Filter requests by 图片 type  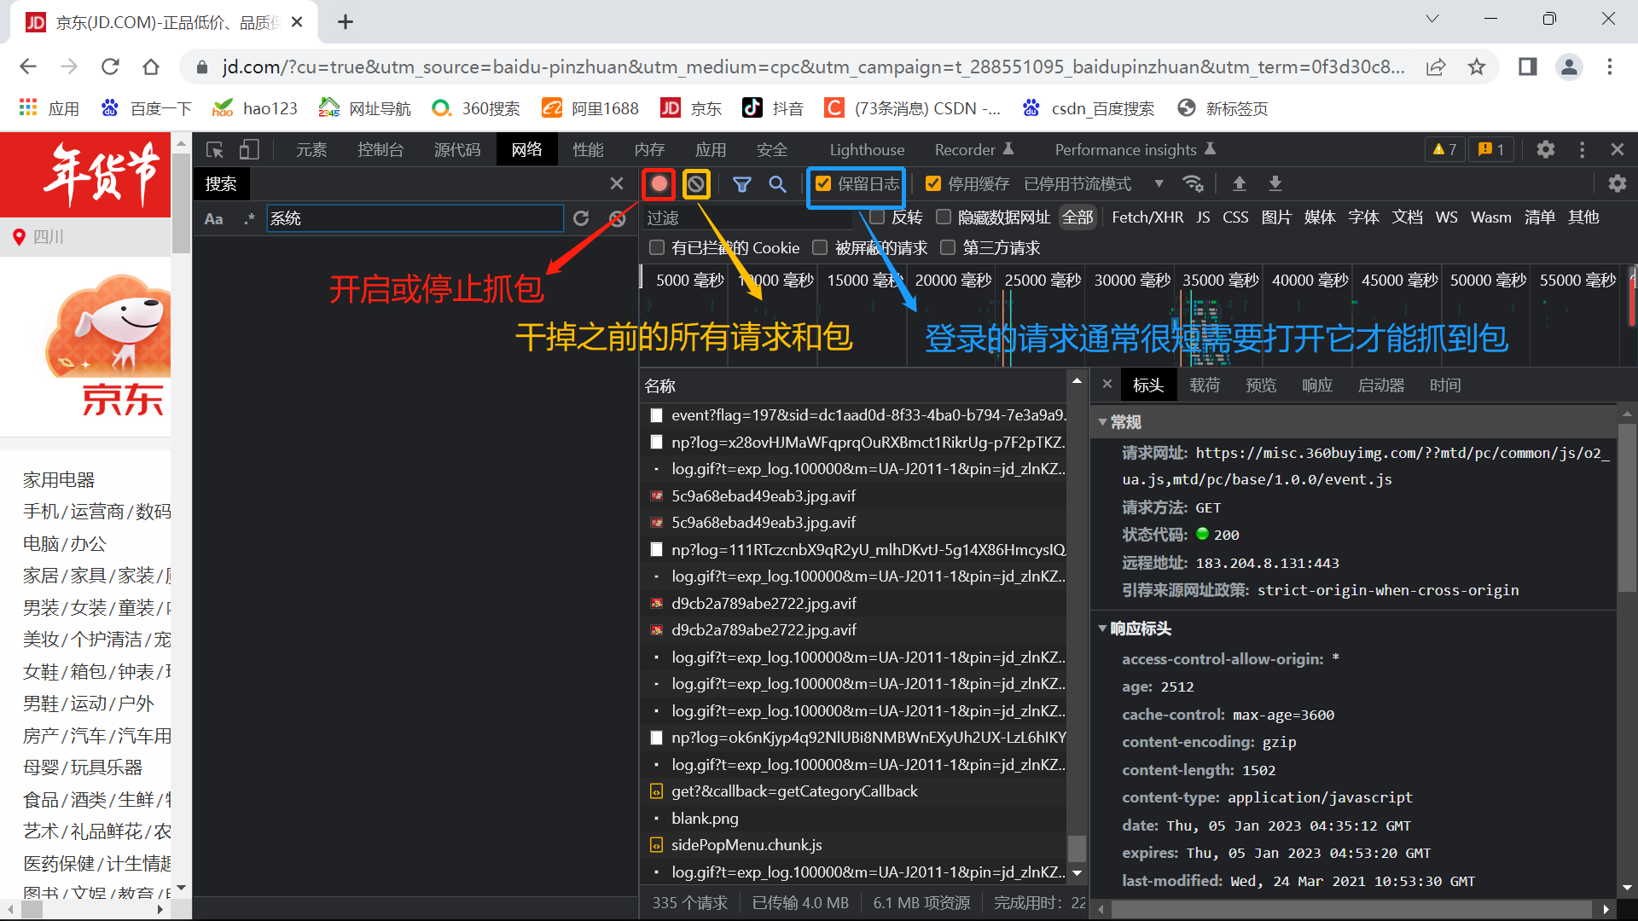tap(1276, 217)
